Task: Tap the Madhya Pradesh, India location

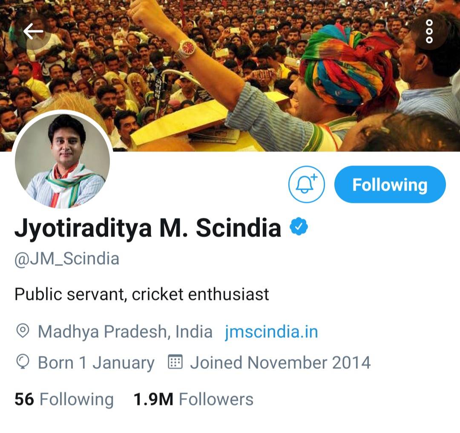Action: tap(125, 332)
